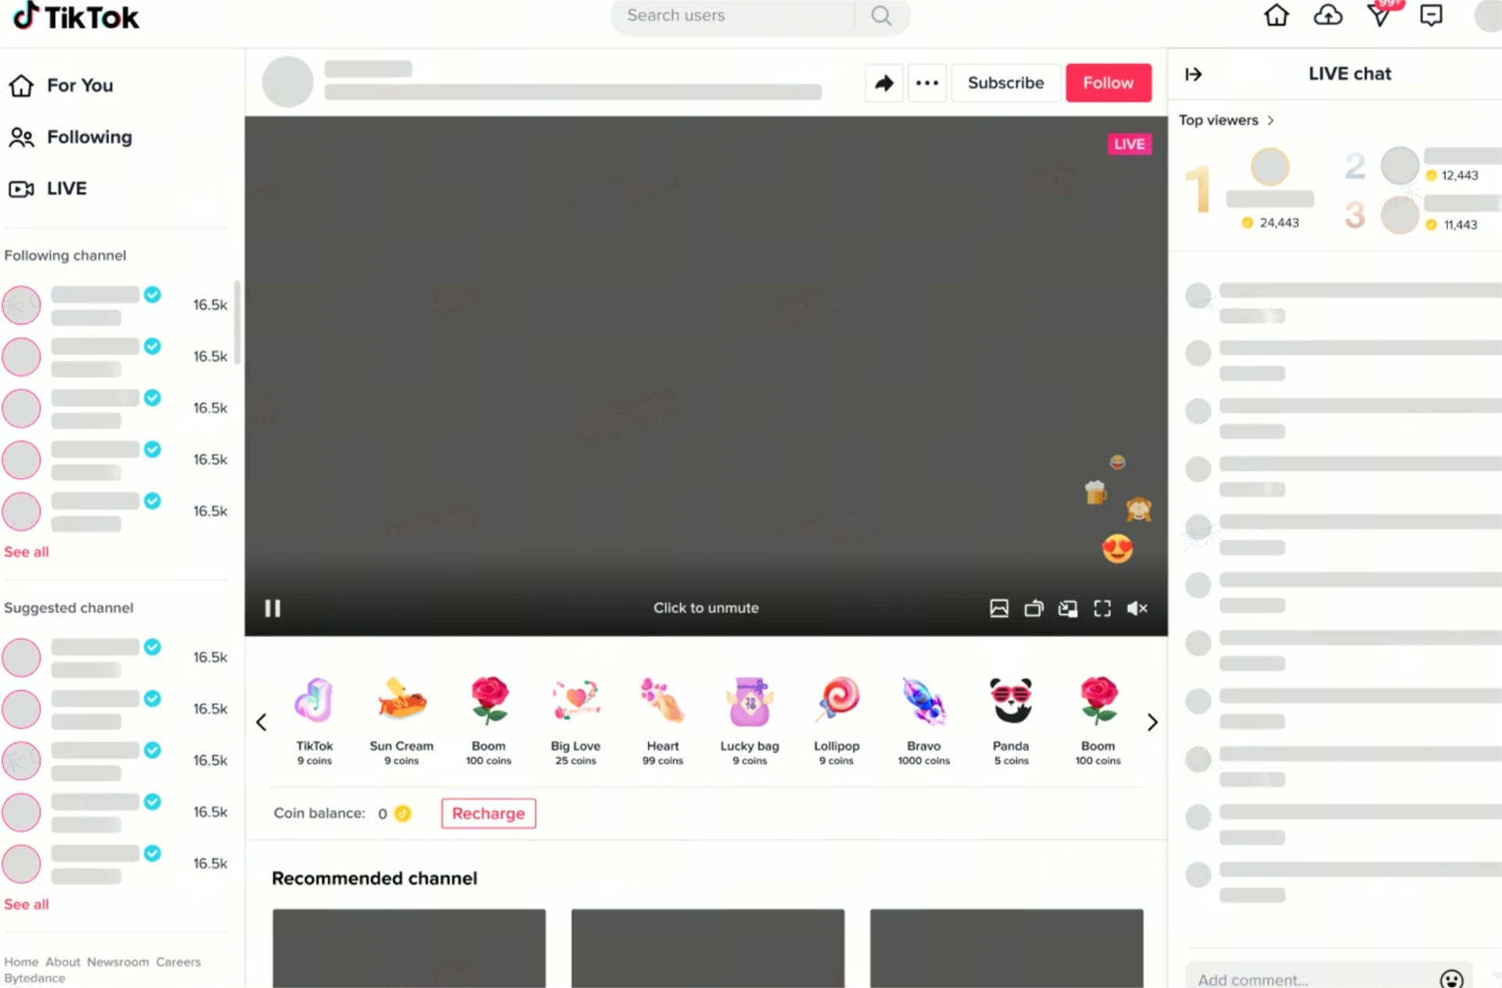Click the share arrow icon
1502x988 pixels.
884,83
